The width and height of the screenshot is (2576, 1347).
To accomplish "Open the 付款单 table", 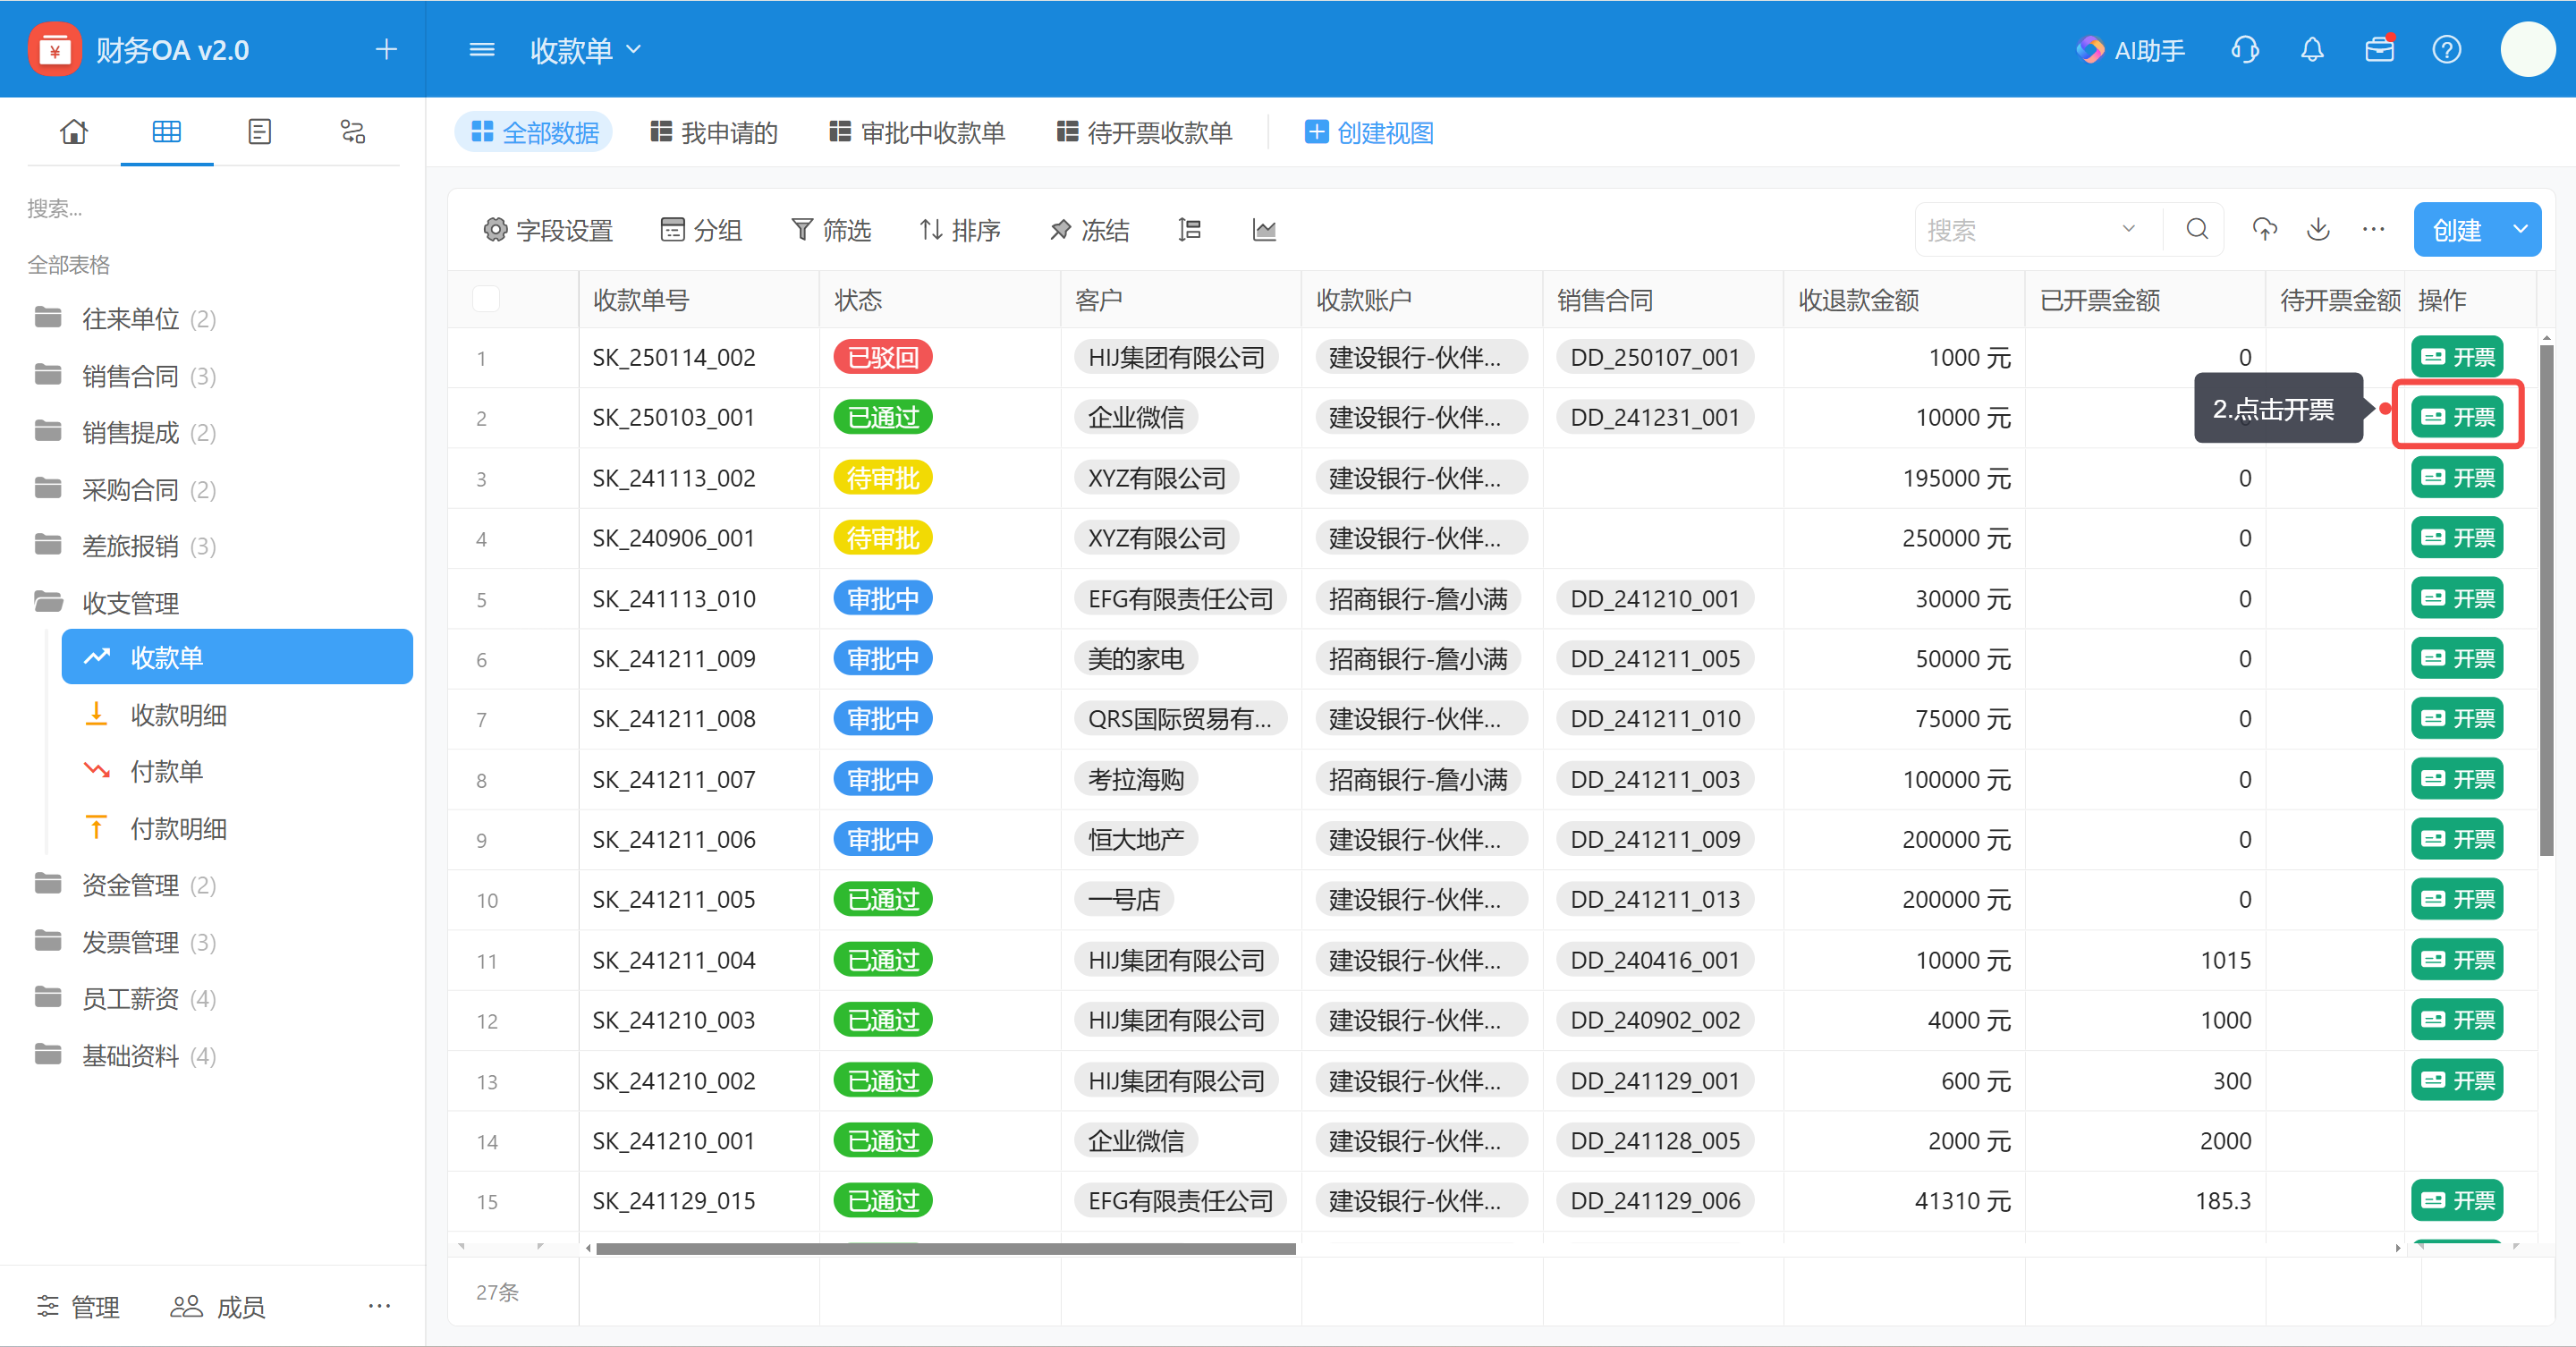I will tap(237, 771).
